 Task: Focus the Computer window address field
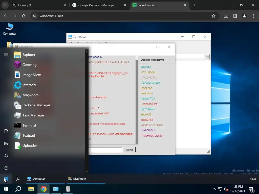[x=190, y=57]
